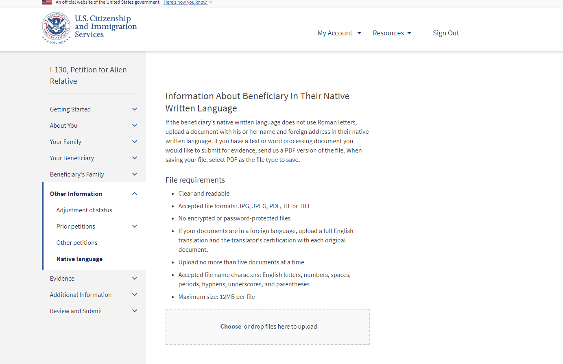Click the US flag icon in banner
The image size is (563, 364).
pos(47,2)
